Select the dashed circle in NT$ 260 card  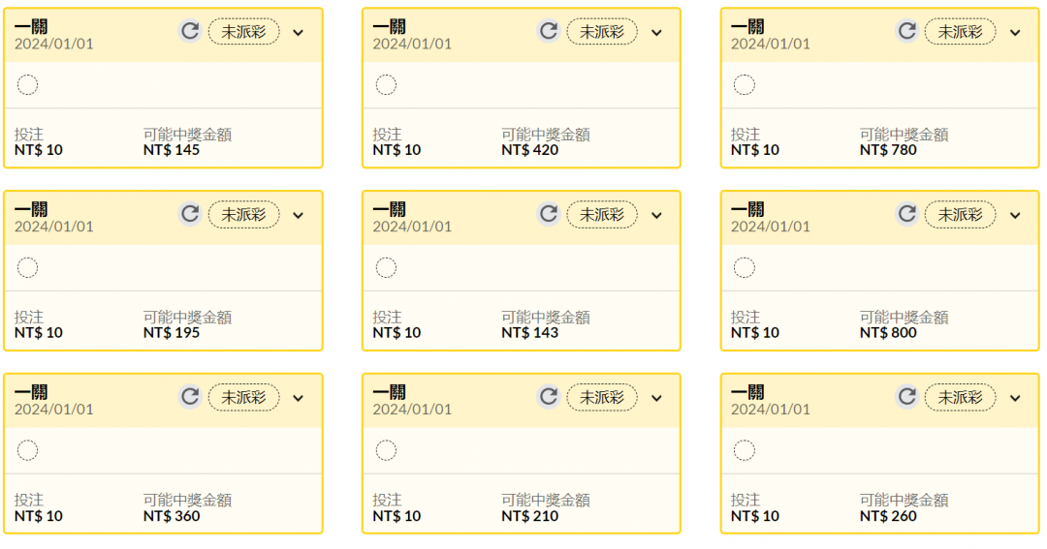click(x=744, y=450)
